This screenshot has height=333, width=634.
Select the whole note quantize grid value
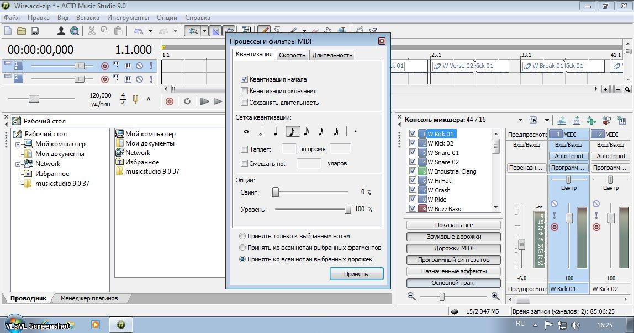point(246,131)
